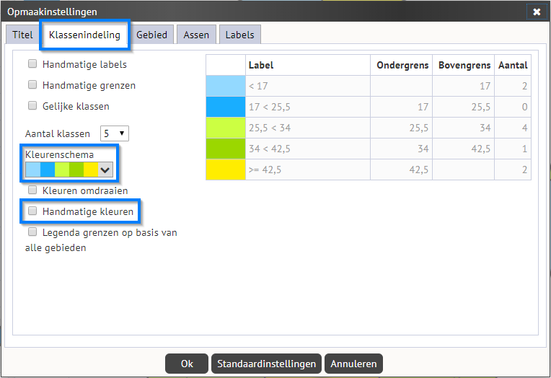Select the label cell '< 17'

click(x=308, y=86)
